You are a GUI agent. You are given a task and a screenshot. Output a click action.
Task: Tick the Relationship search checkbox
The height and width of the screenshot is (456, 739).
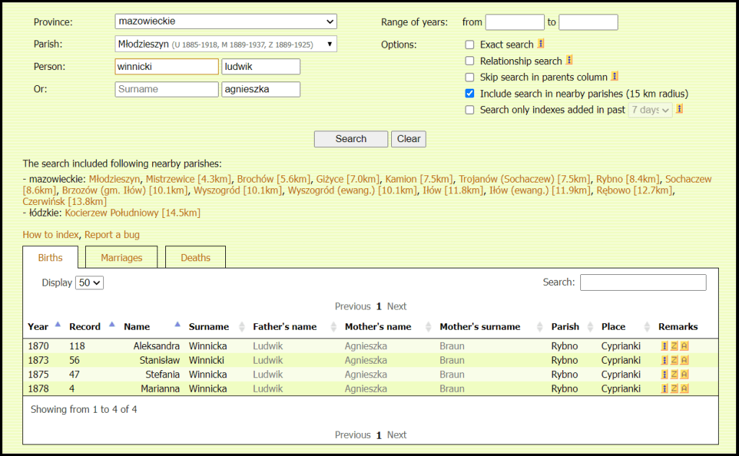pyautogui.click(x=470, y=61)
